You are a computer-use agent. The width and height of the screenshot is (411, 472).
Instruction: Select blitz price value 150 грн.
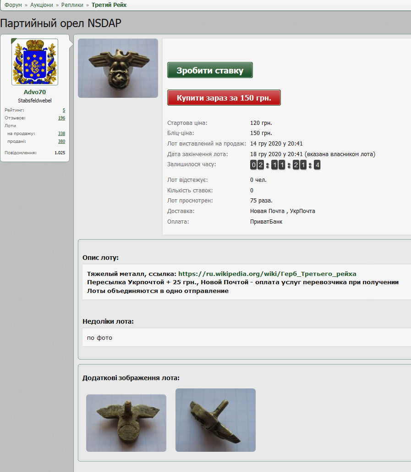pos(261,133)
